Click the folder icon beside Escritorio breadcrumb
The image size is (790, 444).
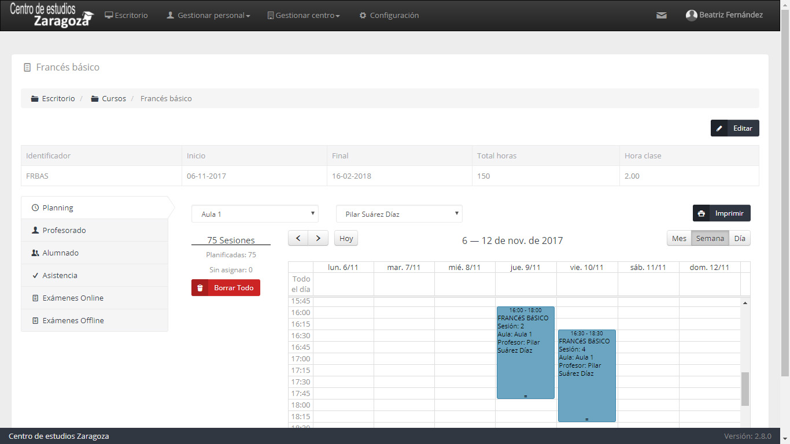click(35, 99)
